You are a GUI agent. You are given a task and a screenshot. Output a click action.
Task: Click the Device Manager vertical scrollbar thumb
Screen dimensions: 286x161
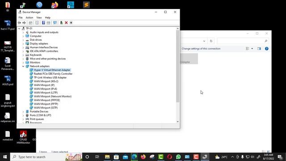pos(178,66)
